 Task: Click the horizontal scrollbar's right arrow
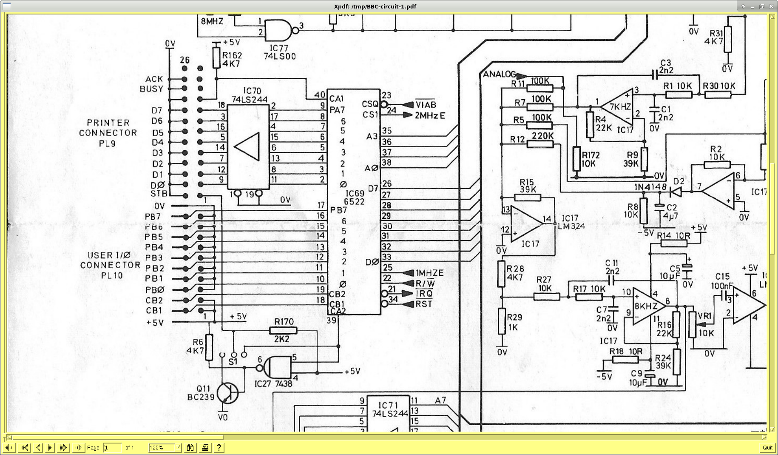click(764, 437)
